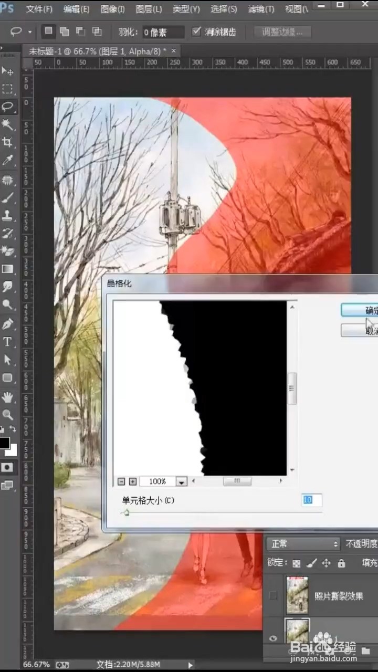Toggle lock position icon
The height and width of the screenshot is (672, 378).
coord(326,563)
